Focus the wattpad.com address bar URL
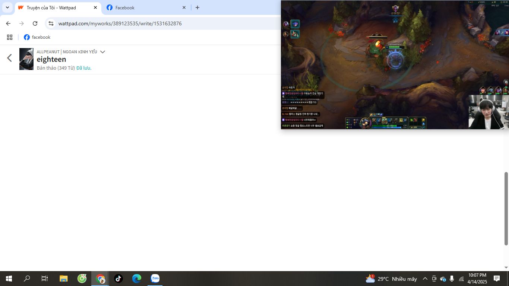This screenshot has height=286, width=509. (120, 23)
